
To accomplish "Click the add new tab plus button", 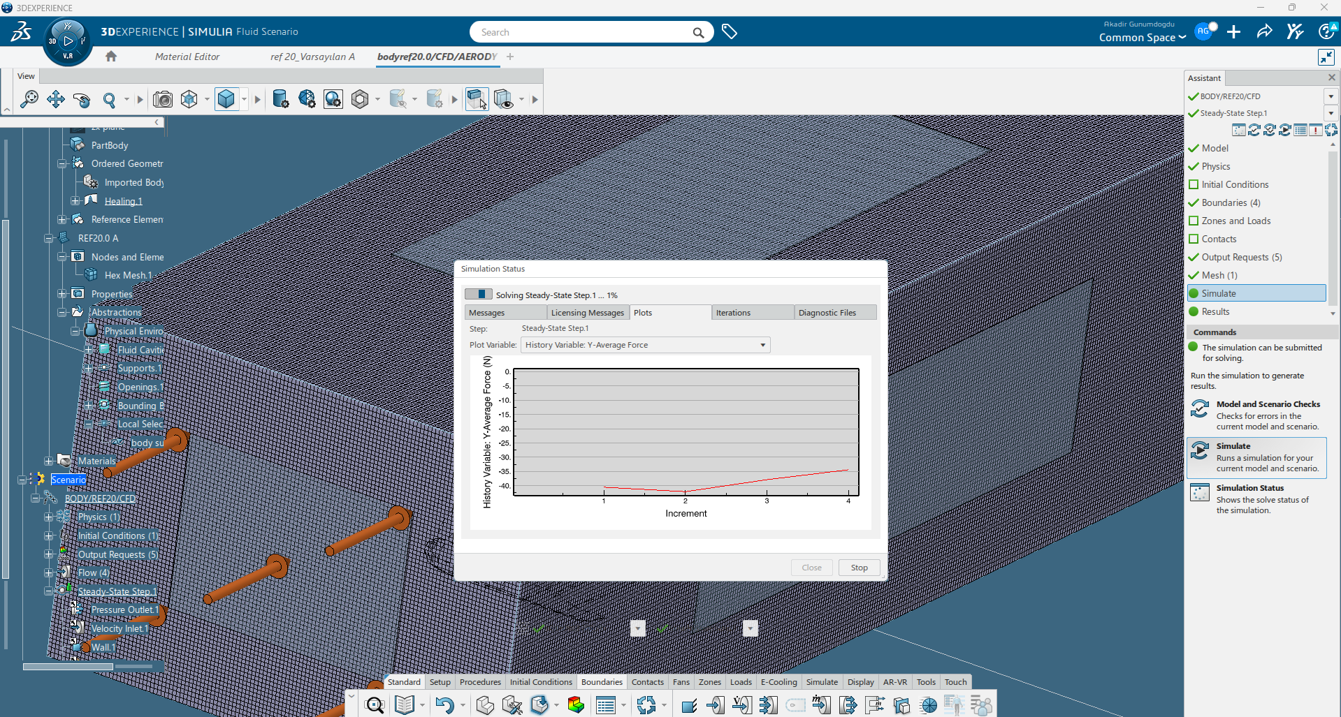I will coord(510,57).
